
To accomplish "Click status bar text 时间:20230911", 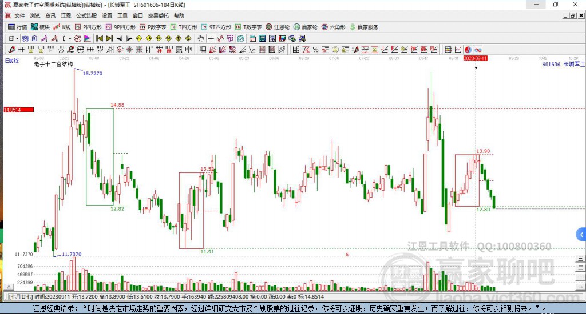I will click(52, 297).
